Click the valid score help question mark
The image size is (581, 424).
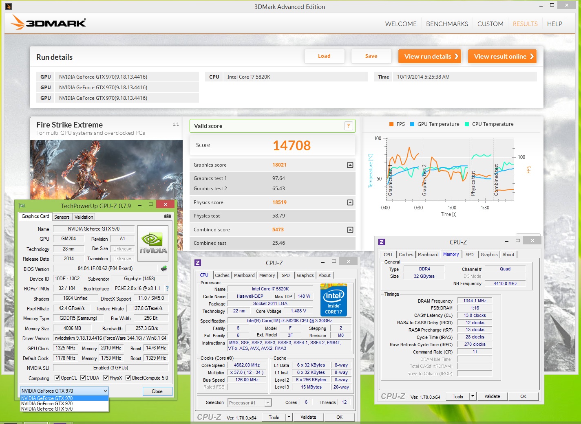[348, 126]
